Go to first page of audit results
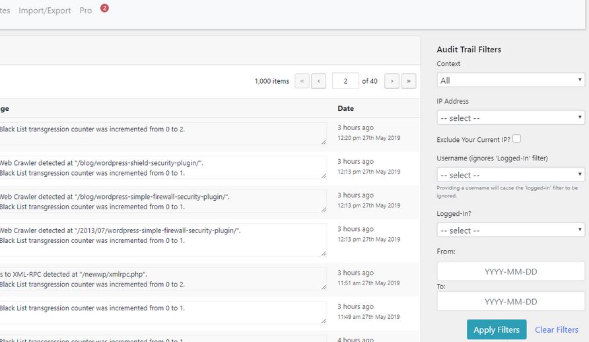Image resolution: width=589 pixels, height=342 pixels. [302, 81]
